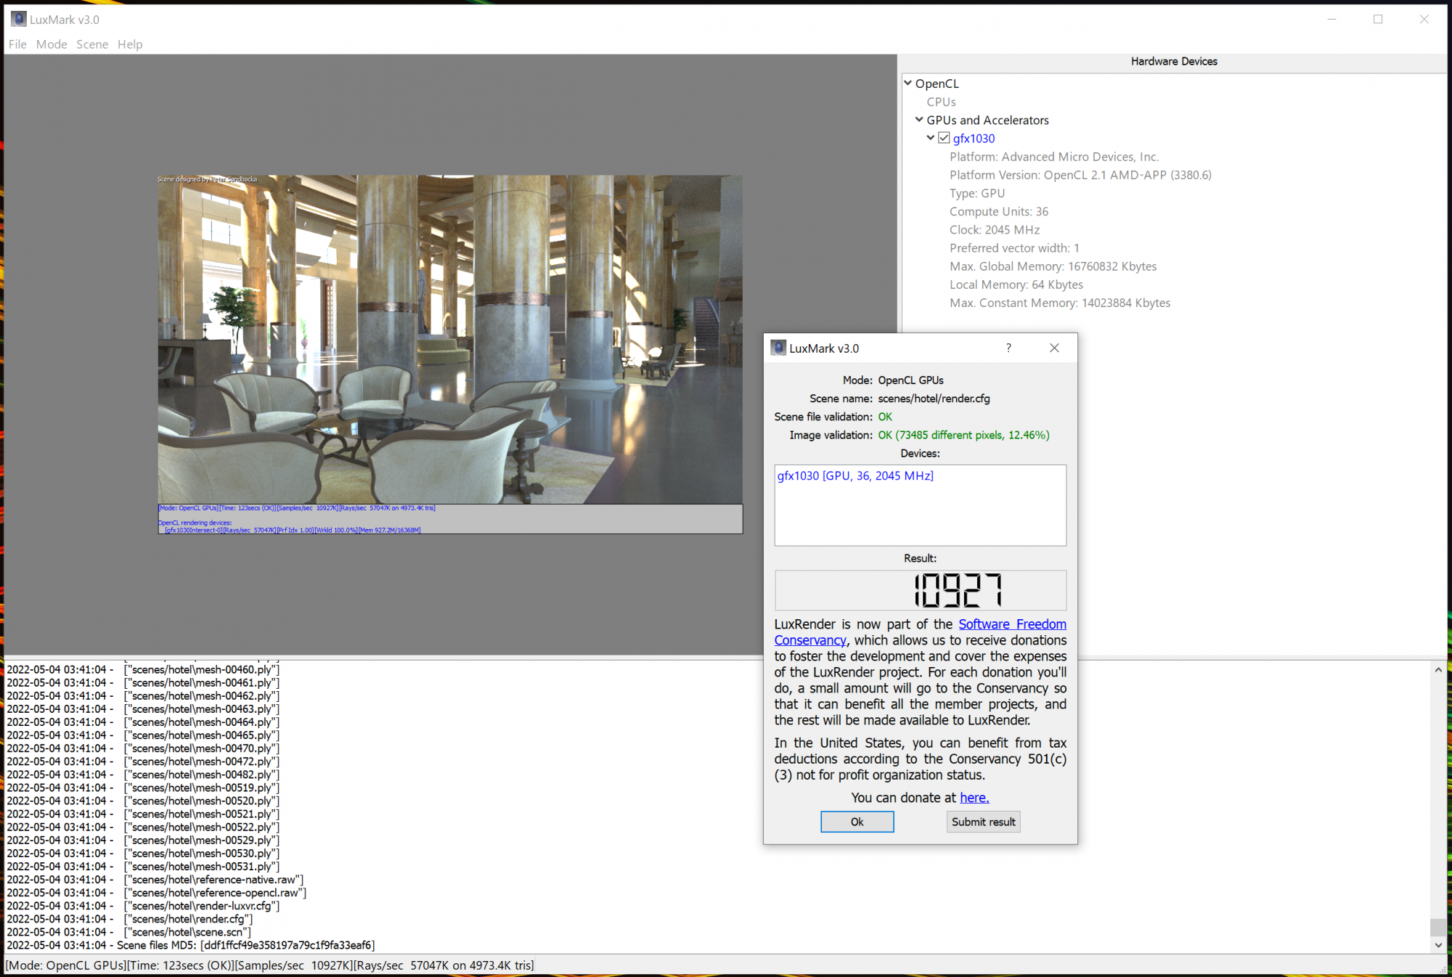Click the Submit result button
1452x977 pixels.
983,822
